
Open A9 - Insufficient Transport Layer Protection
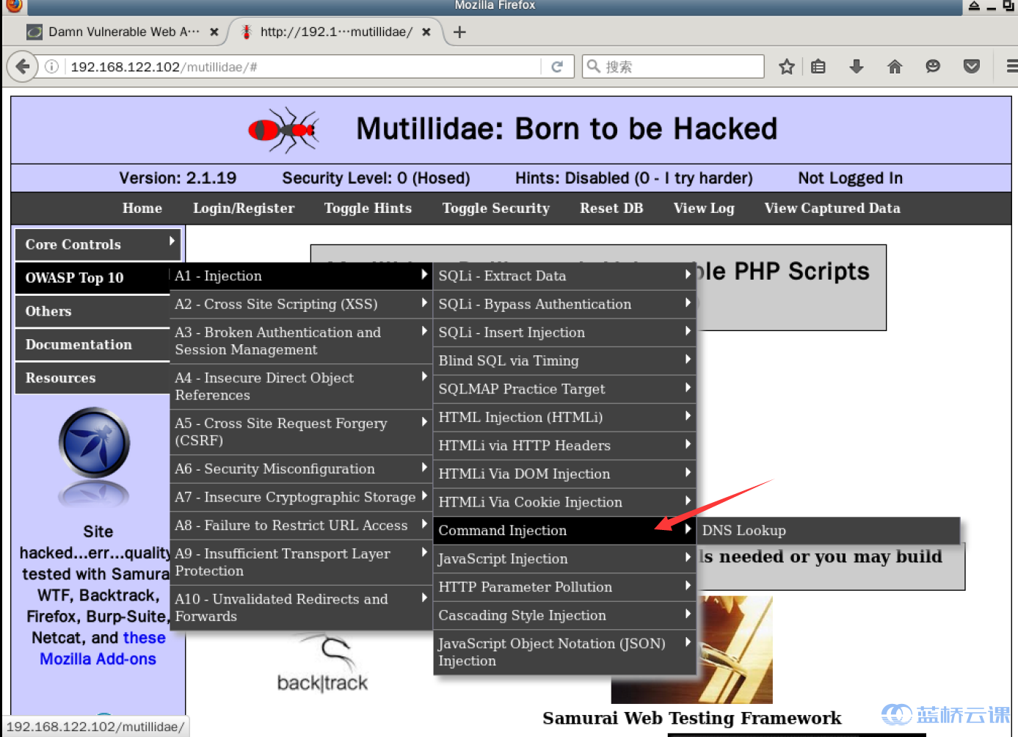coord(301,562)
